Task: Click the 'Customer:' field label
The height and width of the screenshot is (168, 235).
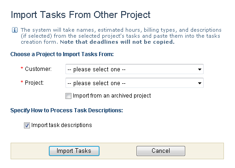Action: point(38,69)
